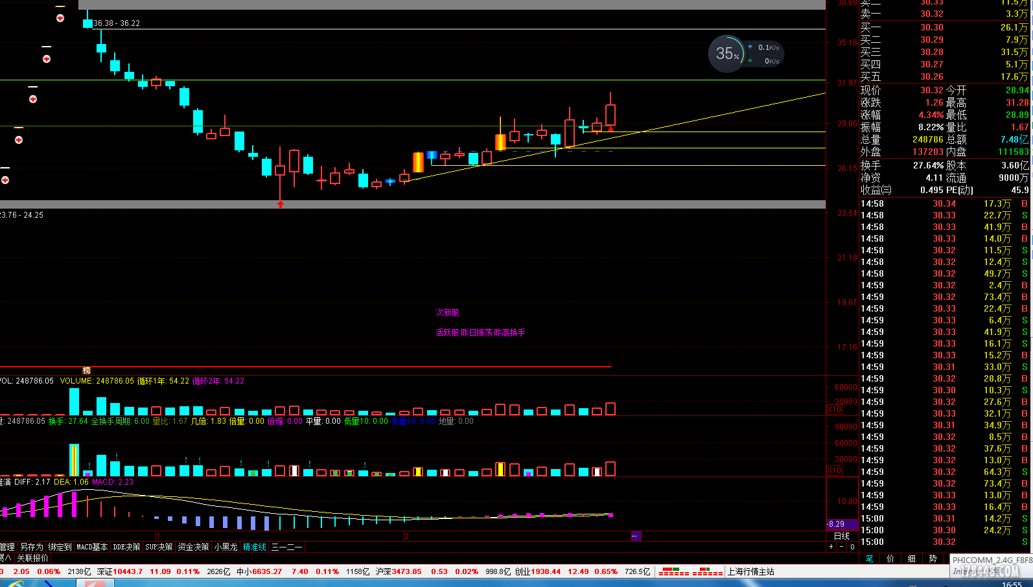The height and width of the screenshot is (587, 1033).
Task: Click the 循环1年: 54.22 indicator label
Action: (x=163, y=381)
